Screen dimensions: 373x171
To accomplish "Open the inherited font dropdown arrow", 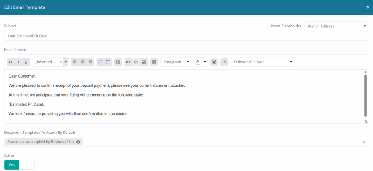I will tap(66, 62).
